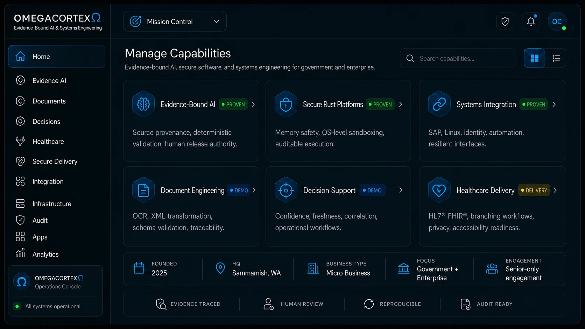Click the Evidence Traced icon
Image resolution: width=585 pixels, height=329 pixels.
click(161, 304)
